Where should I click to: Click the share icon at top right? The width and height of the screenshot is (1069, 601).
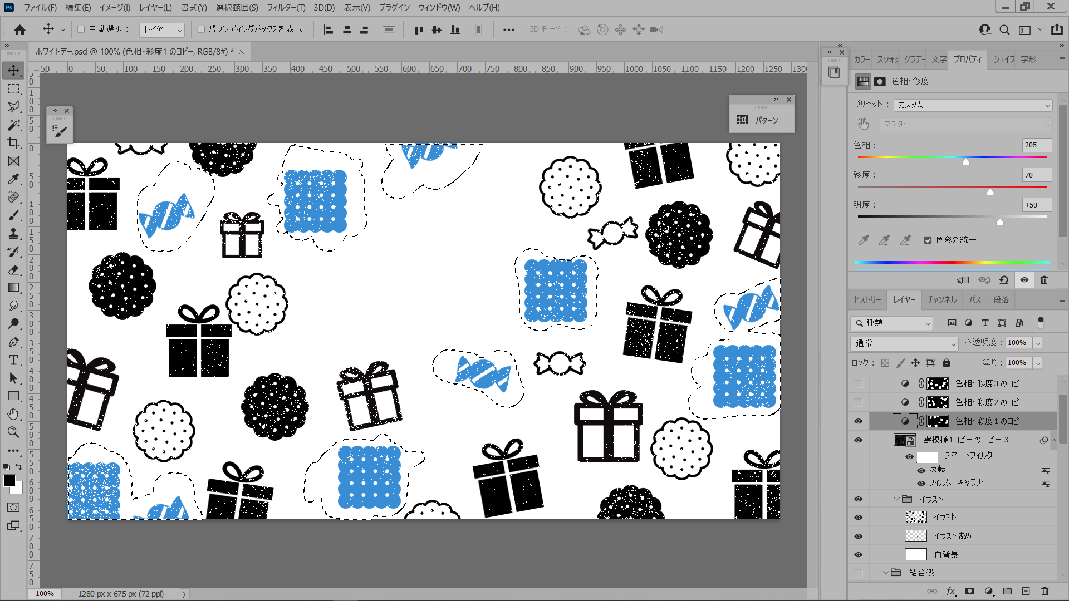tap(1057, 29)
